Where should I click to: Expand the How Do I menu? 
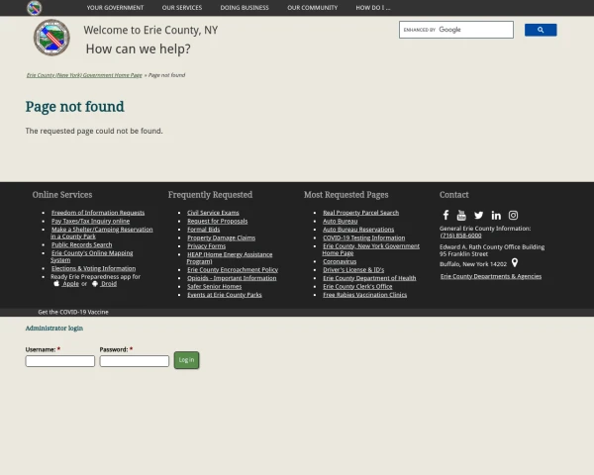click(373, 8)
